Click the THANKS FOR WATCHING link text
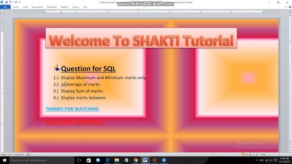This screenshot has width=292, height=164. 72,109
